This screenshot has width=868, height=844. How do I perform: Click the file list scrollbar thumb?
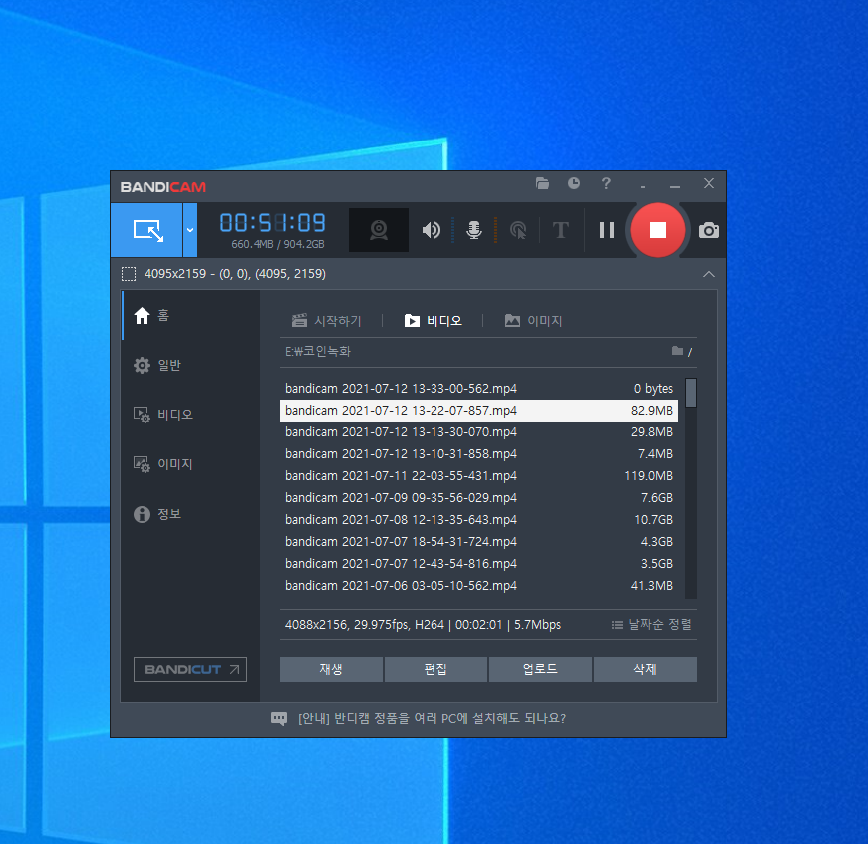691,393
